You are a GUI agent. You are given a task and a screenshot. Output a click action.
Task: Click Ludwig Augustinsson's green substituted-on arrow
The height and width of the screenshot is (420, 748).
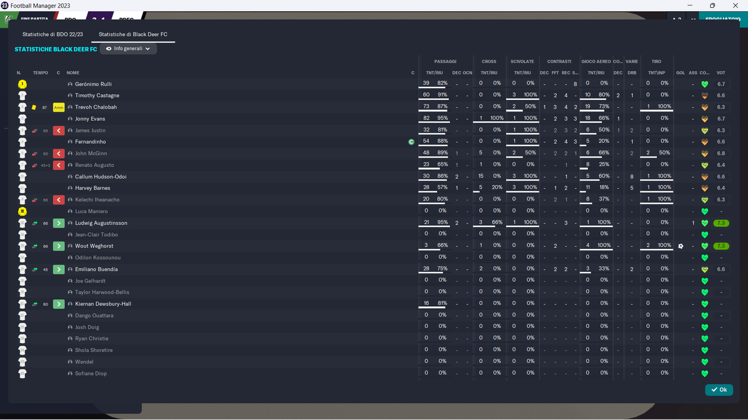[58, 223]
